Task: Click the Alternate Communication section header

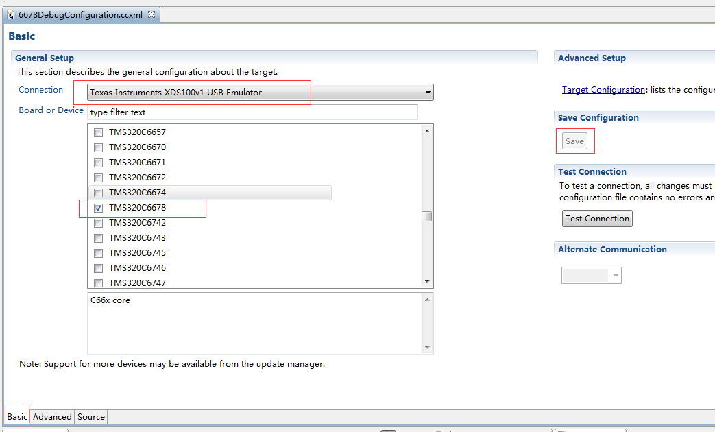Action: 612,249
